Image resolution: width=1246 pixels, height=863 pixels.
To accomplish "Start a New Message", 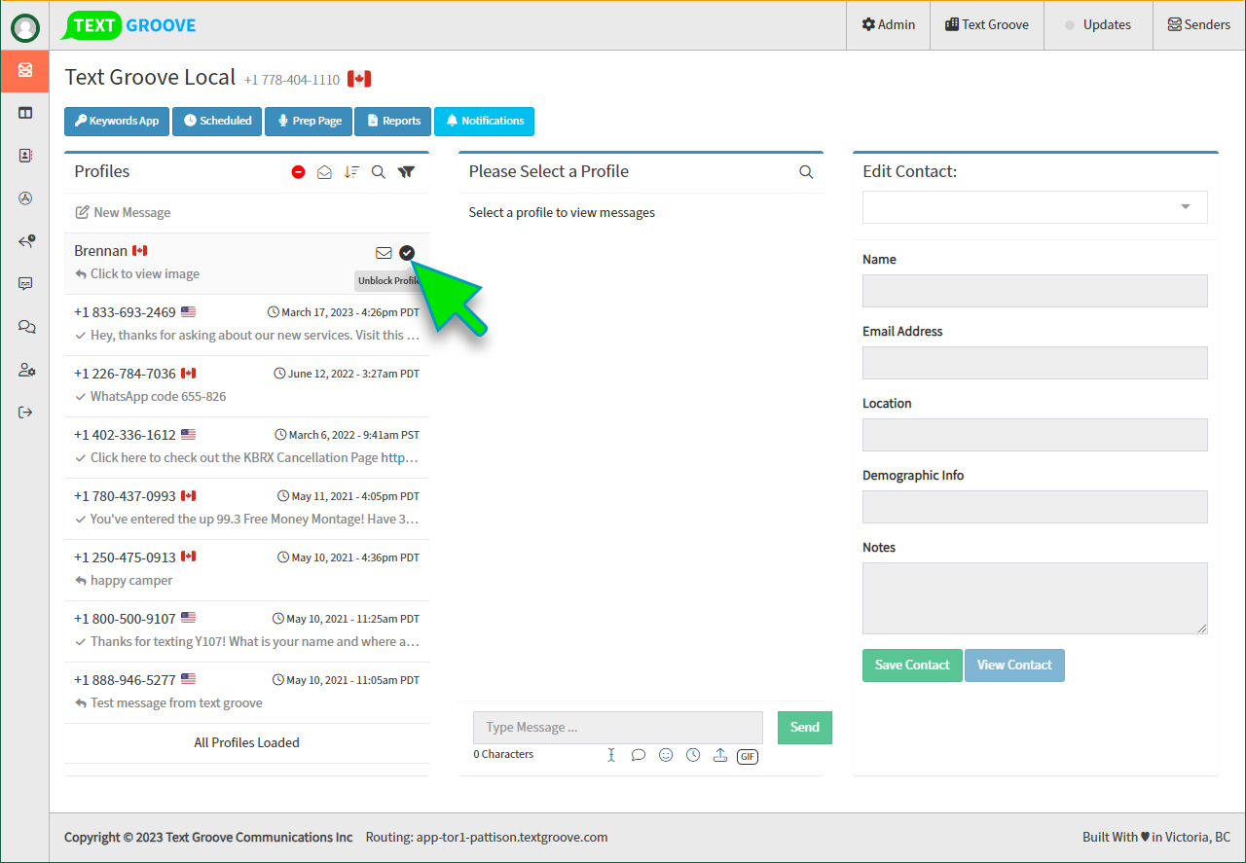I will pyautogui.click(x=123, y=213).
